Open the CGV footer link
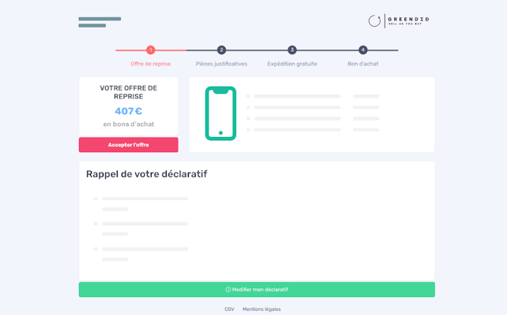507x315 pixels. tap(229, 309)
